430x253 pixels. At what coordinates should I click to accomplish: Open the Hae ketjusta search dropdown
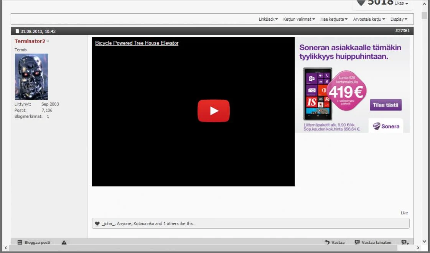(334, 19)
